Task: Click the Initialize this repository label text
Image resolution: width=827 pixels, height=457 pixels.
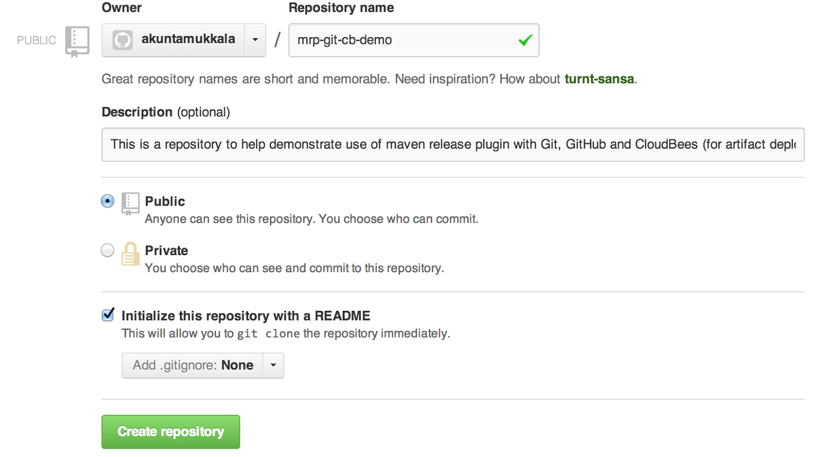Action: click(246, 316)
